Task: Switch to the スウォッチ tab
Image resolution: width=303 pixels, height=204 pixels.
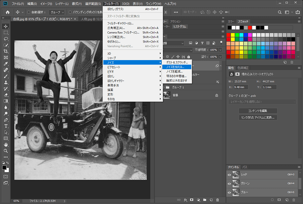Action: point(243,21)
